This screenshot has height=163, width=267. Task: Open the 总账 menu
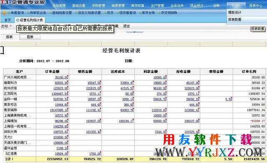pyautogui.click(x=217, y=5)
